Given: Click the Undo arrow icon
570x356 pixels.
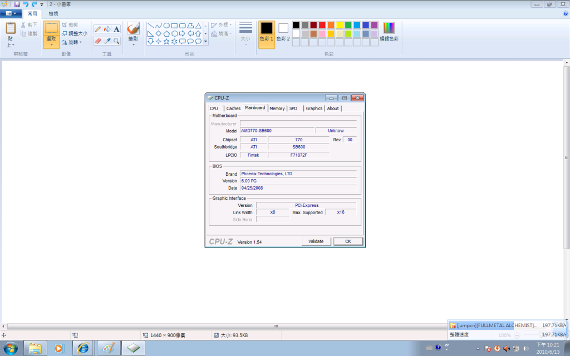Looking at the screenshot, I should point(26,4).
